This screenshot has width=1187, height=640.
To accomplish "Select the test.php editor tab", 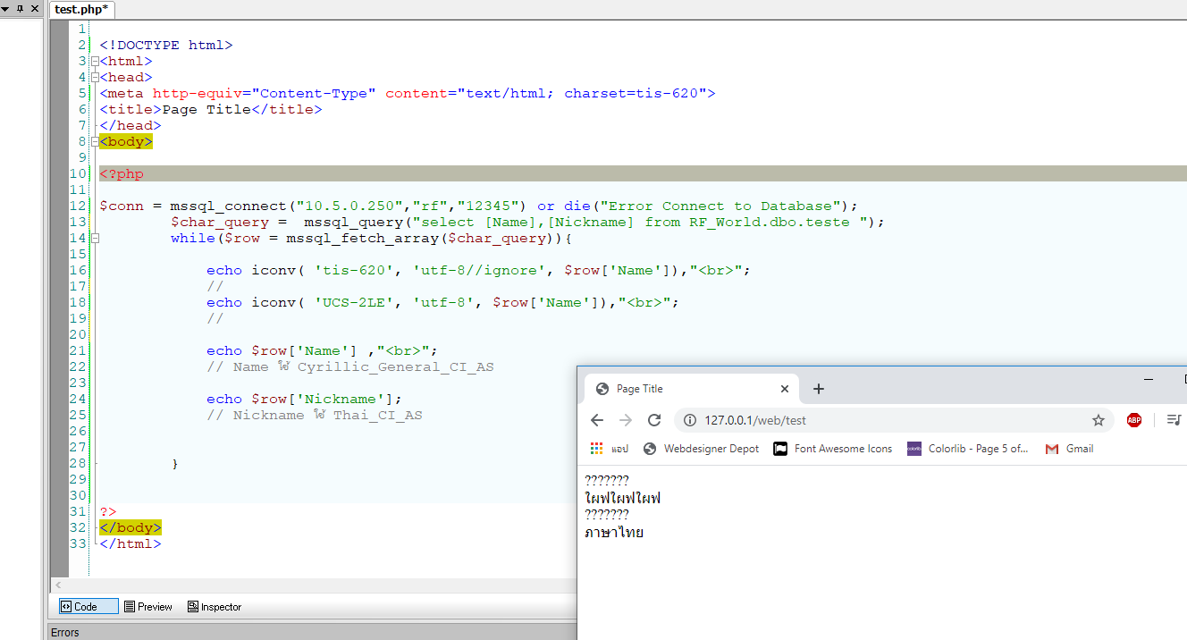I will (x=80, y=10).
